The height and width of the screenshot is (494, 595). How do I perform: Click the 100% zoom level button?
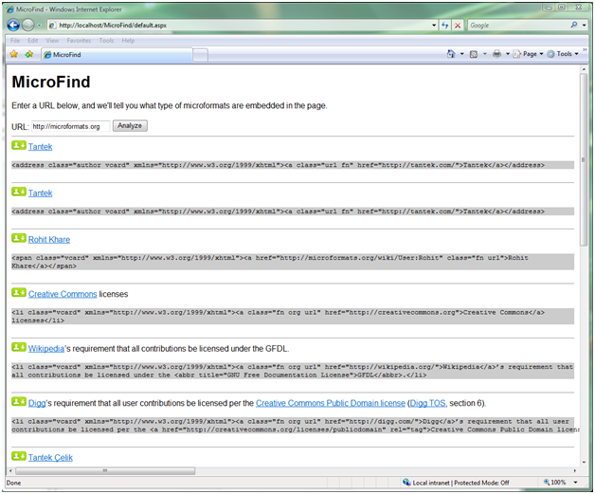click(555, 483)
